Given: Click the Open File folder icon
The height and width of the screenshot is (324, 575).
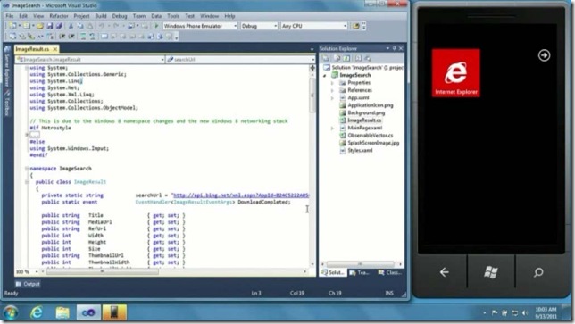Looking at the screenshot, I should click(40, 26).
